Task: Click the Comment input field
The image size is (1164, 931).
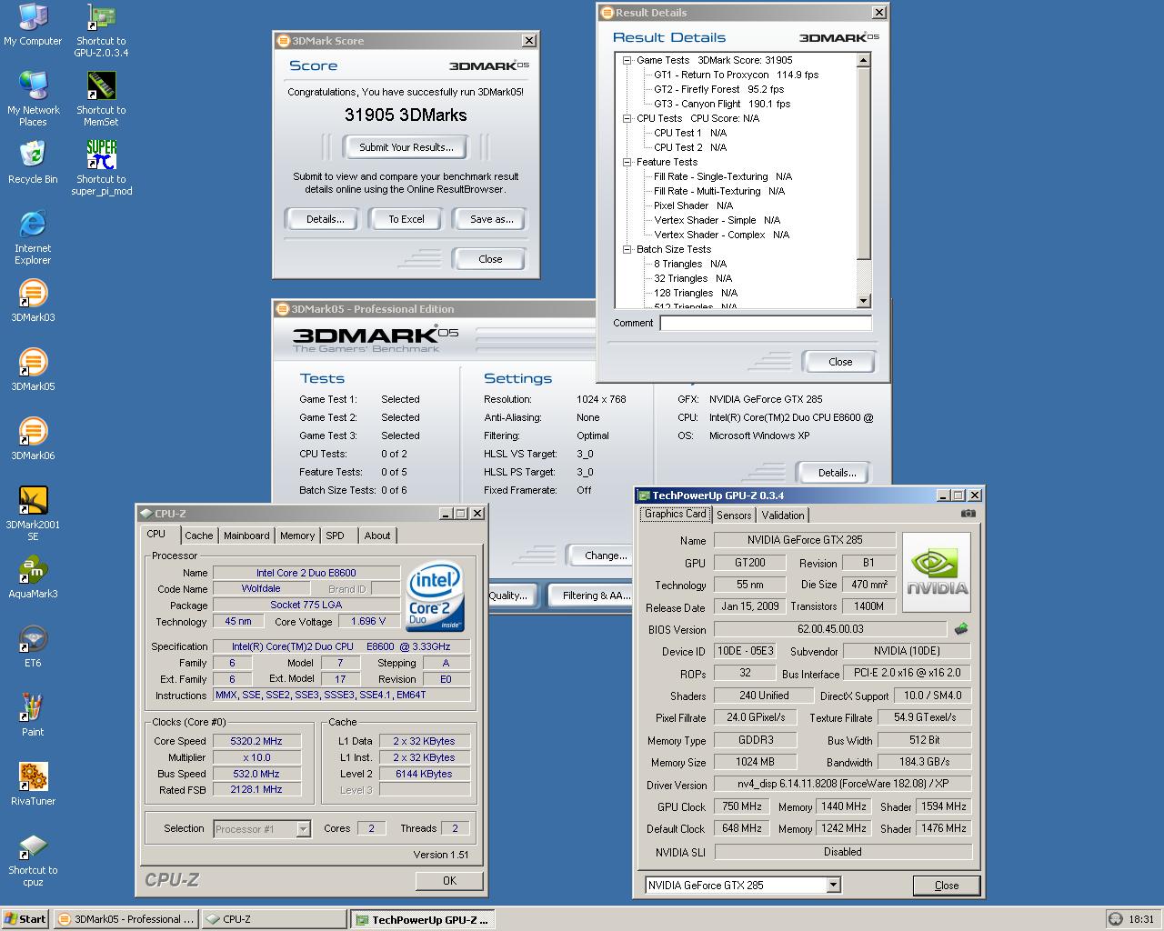Action: [766, 323]
